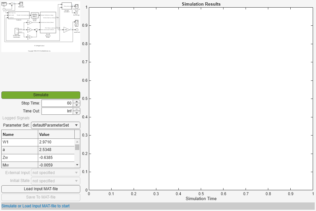Screen dimensions: 316x211
Task: Click the Stop Time input field
Action: (x=57, y=103)
